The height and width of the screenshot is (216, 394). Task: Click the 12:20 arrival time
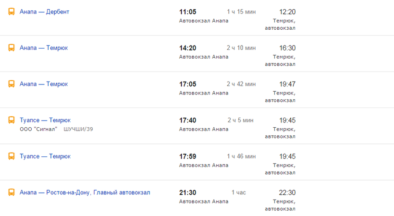tap(287, 12)
